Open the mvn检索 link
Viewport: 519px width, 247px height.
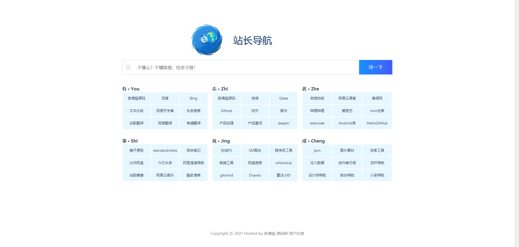(x=377, y=111)
